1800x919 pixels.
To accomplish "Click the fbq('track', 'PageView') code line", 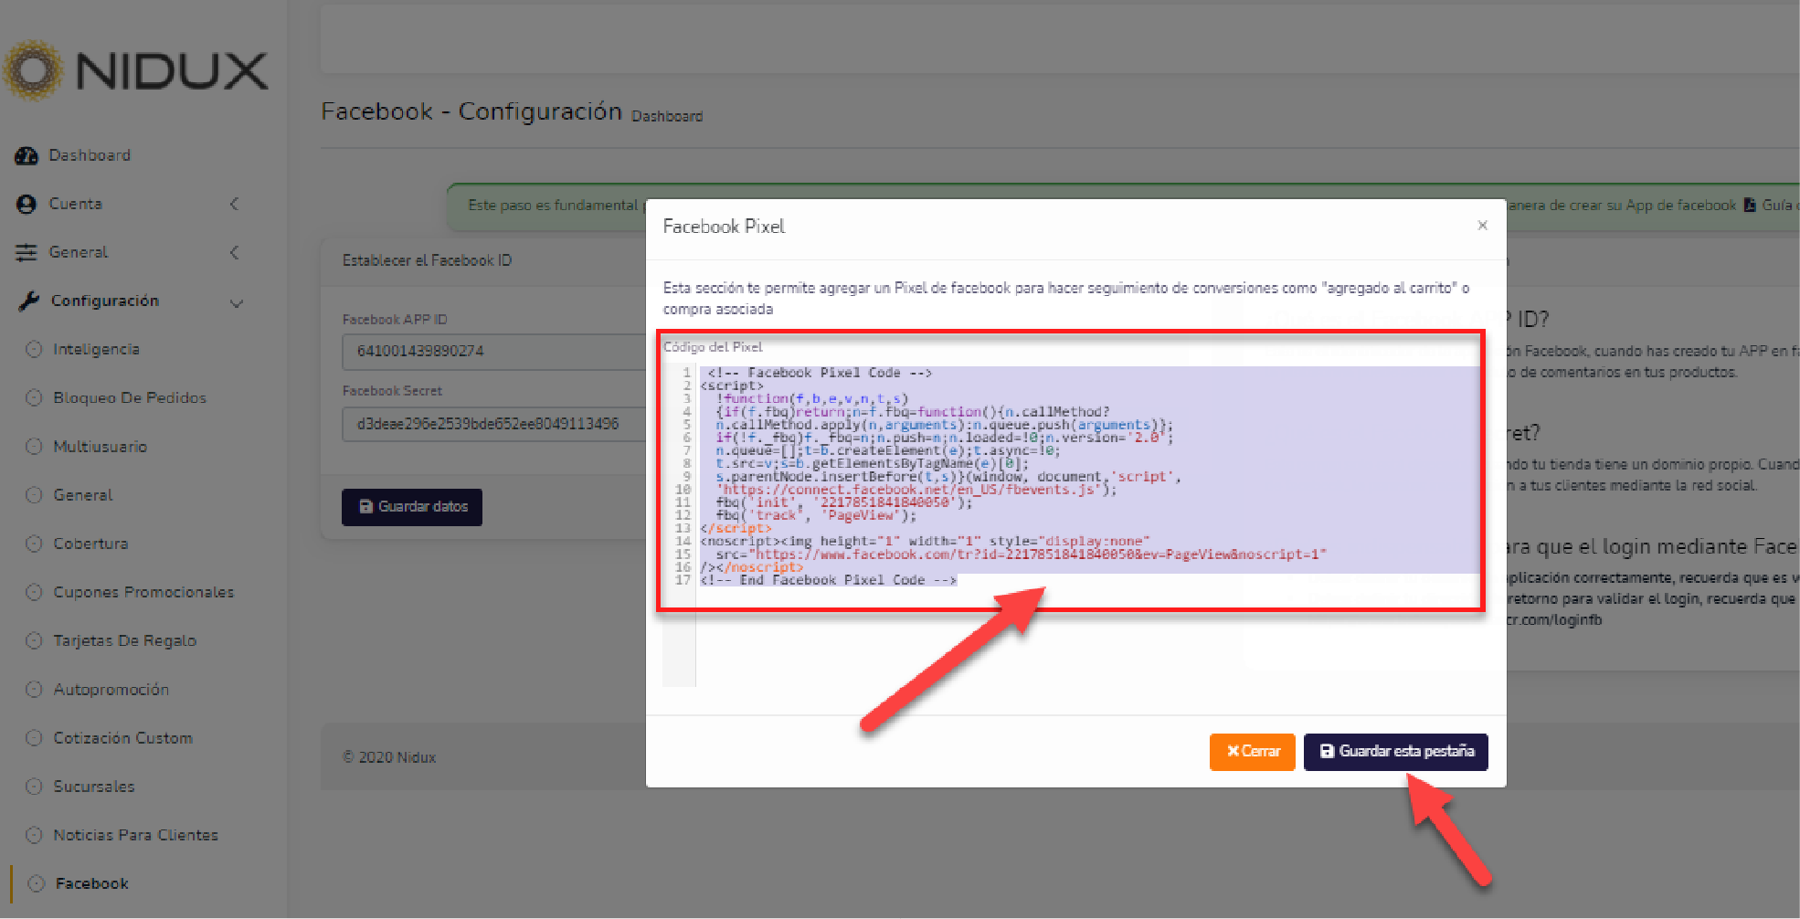I will click(816, 515).
